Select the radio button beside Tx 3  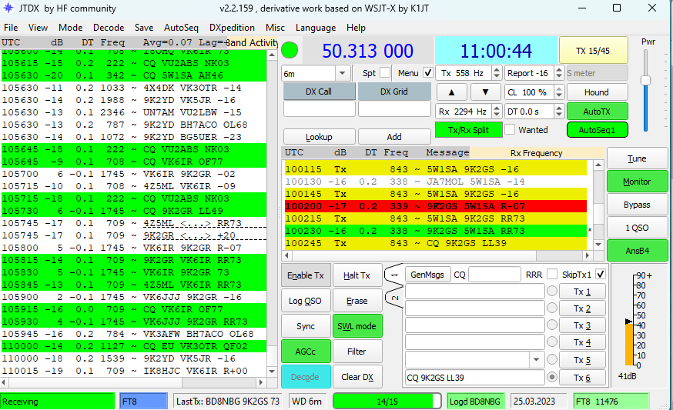click(552, 325)
